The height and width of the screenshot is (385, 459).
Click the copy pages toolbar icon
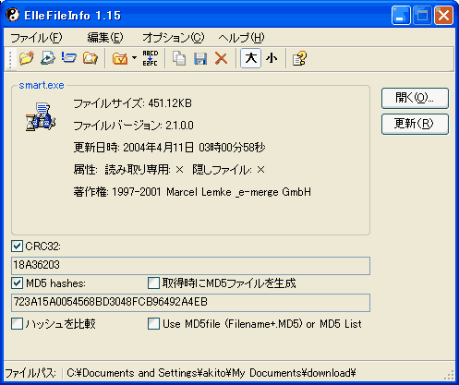click(179, 58)
